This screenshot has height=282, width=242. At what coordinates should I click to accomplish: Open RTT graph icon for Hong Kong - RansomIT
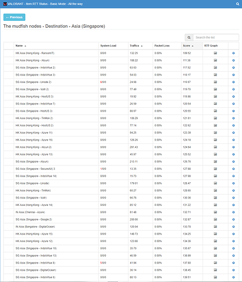point(215,53)
